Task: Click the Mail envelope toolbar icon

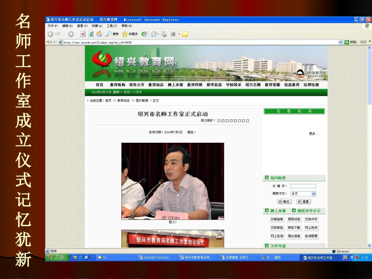Action: [x=154, y=34]
